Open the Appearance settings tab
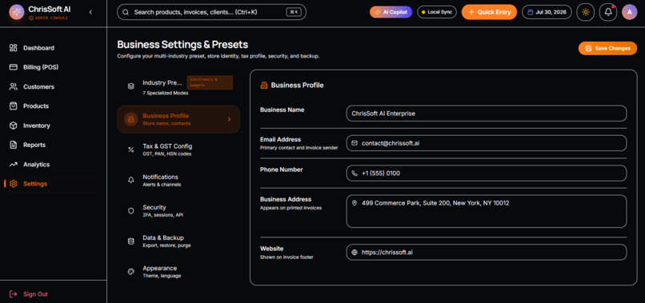Screen dimensions: 645x303 point(178,271)
